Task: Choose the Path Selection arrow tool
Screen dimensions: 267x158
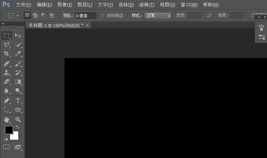Action: pyautogui.click(x=7, y=110)
